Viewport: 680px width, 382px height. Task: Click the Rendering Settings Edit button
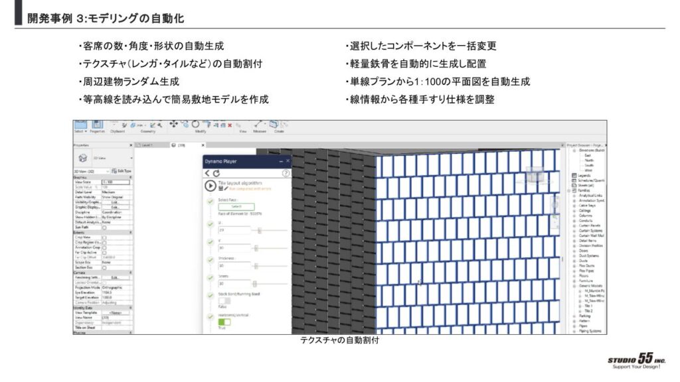click(x=116, y=278)
